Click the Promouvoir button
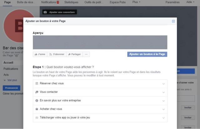200x129 pixels. [x=12, y=88]
